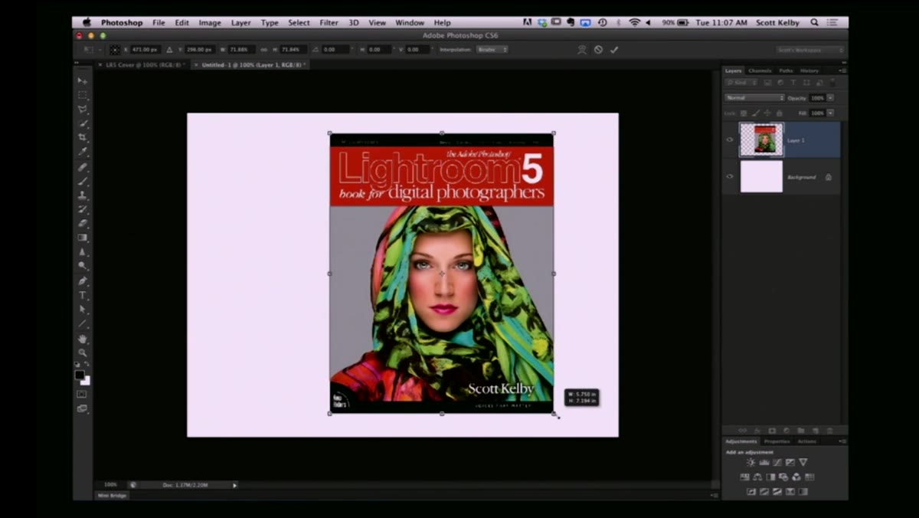Image resolution: width=919 pixels, height=518 pixels.
Task: Select the Pen tool
Action: [x=82, y=280]
